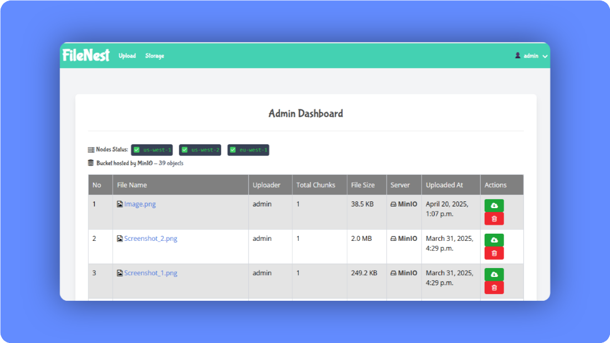Download Screenshot_1.png using green button

point(494,274)
